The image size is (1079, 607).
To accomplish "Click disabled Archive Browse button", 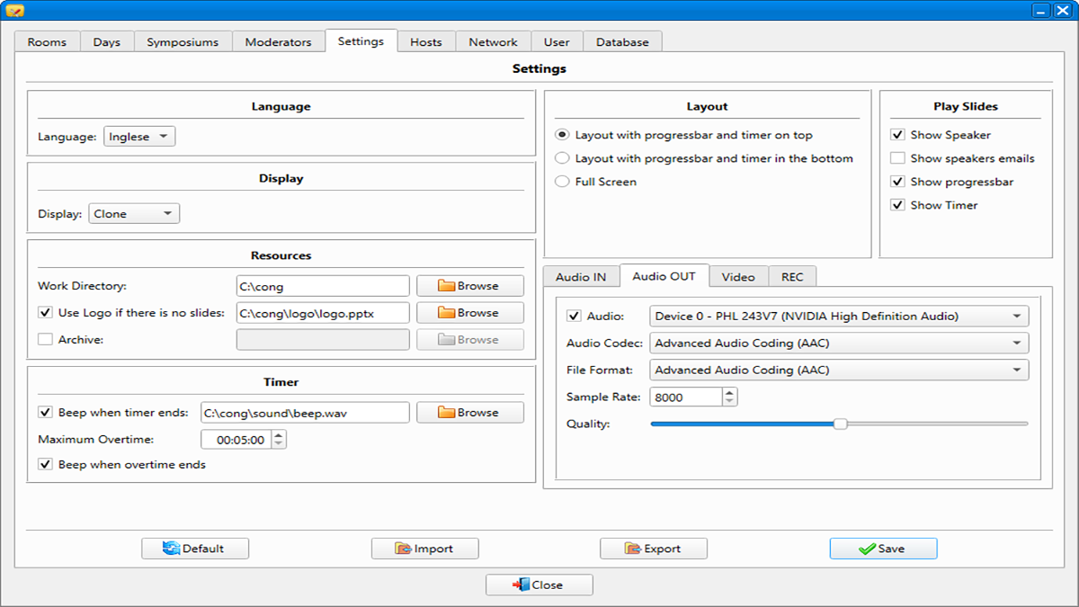I will click(470, 340).
